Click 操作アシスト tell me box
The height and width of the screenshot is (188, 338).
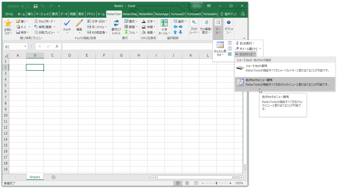[x=228, y=14]
